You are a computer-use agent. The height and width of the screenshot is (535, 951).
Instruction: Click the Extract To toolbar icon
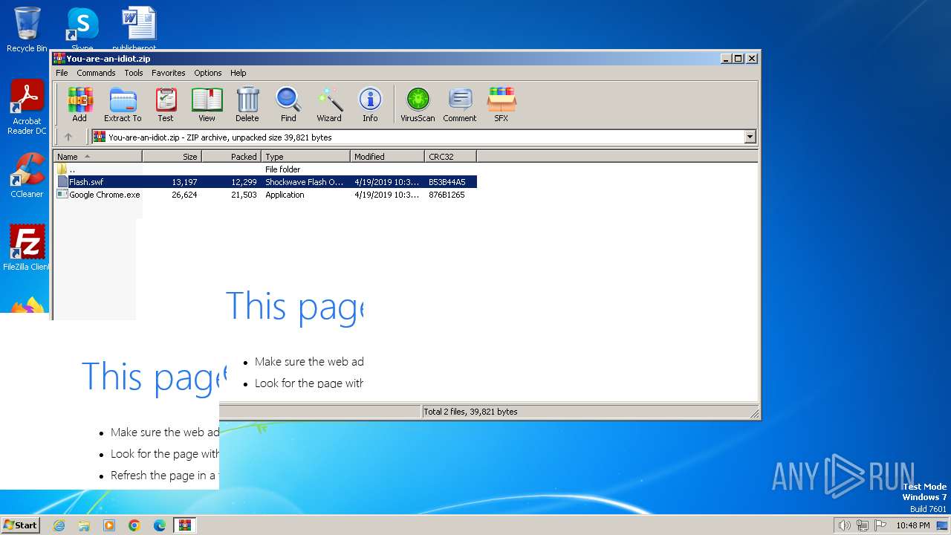click(123, 104)
